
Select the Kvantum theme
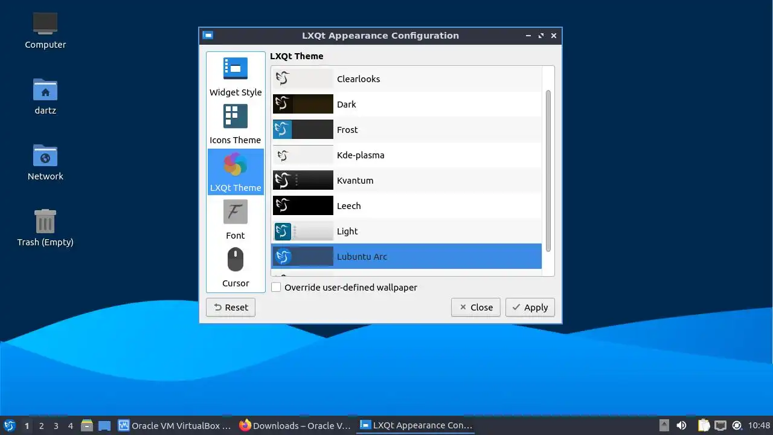pos(406,181)
